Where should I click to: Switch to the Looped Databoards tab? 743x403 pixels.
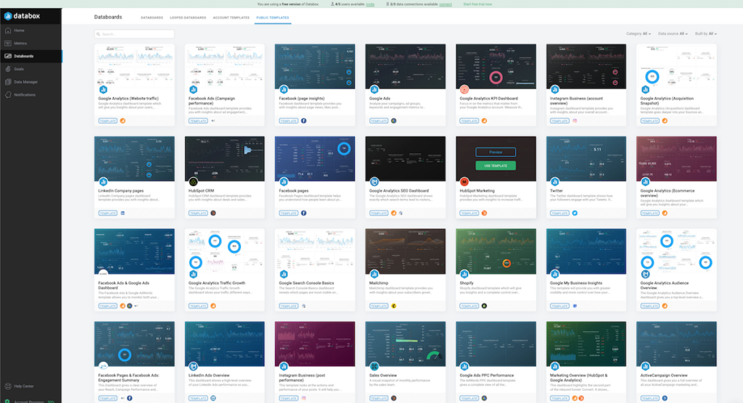pos(188,17)
